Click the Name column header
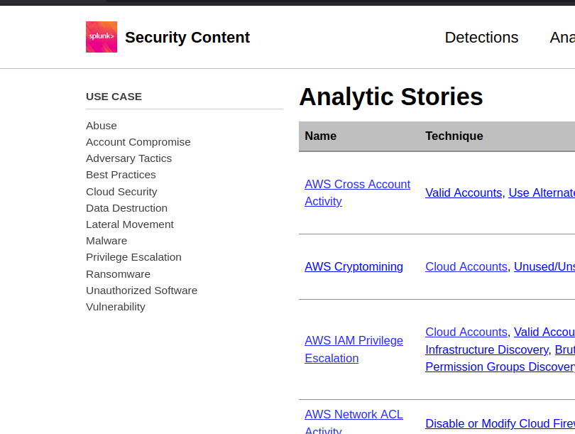The image size is (575, 434). click(321, 136)
